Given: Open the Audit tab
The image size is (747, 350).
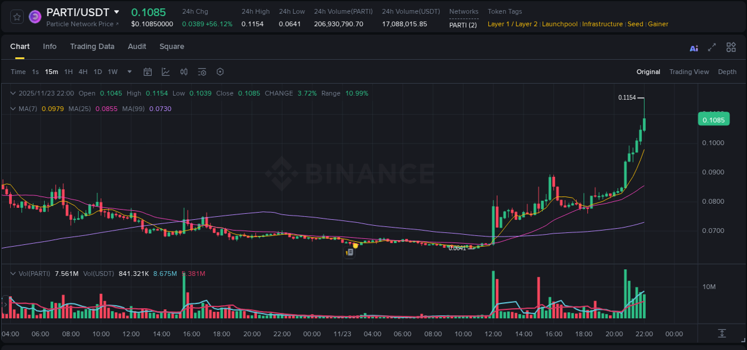Looking at the screenshot, I should [x=137, y=47].
